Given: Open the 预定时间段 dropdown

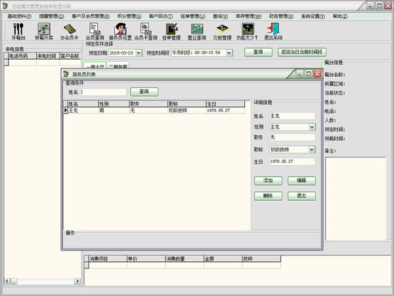Looking at the screenshot, I should pos(233,52).
